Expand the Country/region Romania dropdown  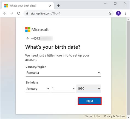tap(63, 73)
